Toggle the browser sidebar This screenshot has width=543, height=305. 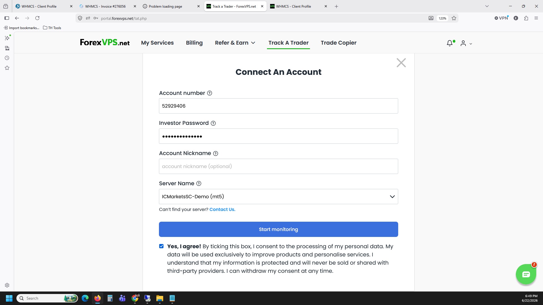(7, 18)
